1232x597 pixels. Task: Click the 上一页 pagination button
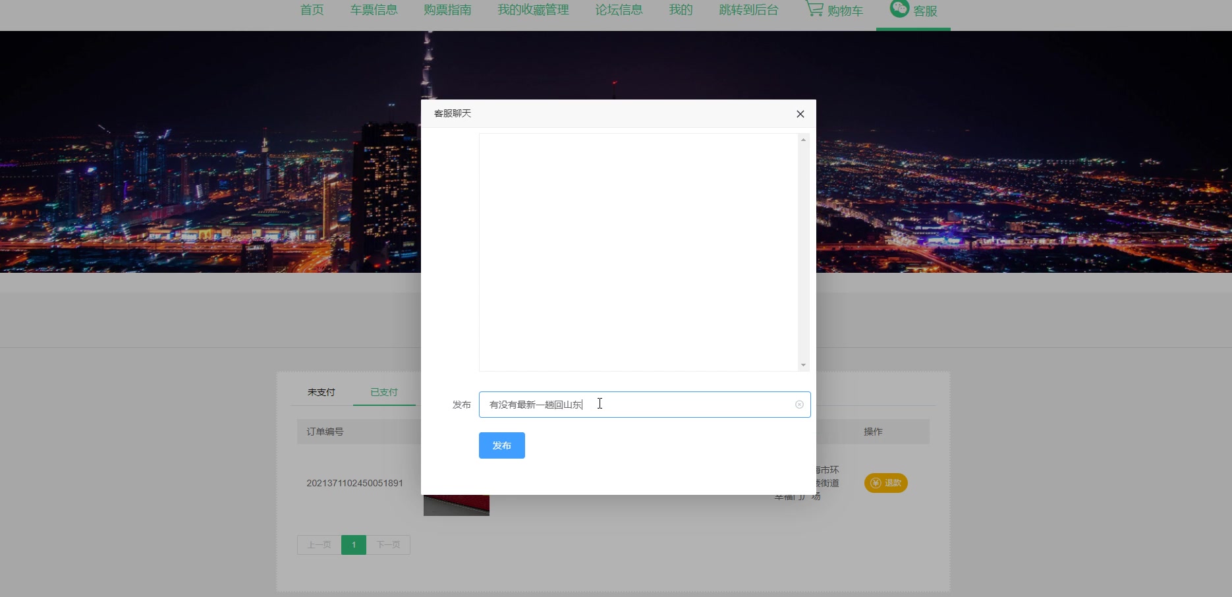(x=319, y=545)
